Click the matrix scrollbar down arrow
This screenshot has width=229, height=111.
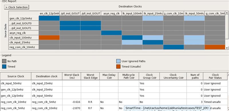tap(227, 48)
